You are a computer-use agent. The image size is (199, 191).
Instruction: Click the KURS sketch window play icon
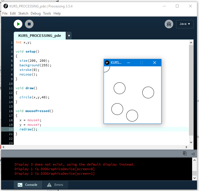coord(107,63)
